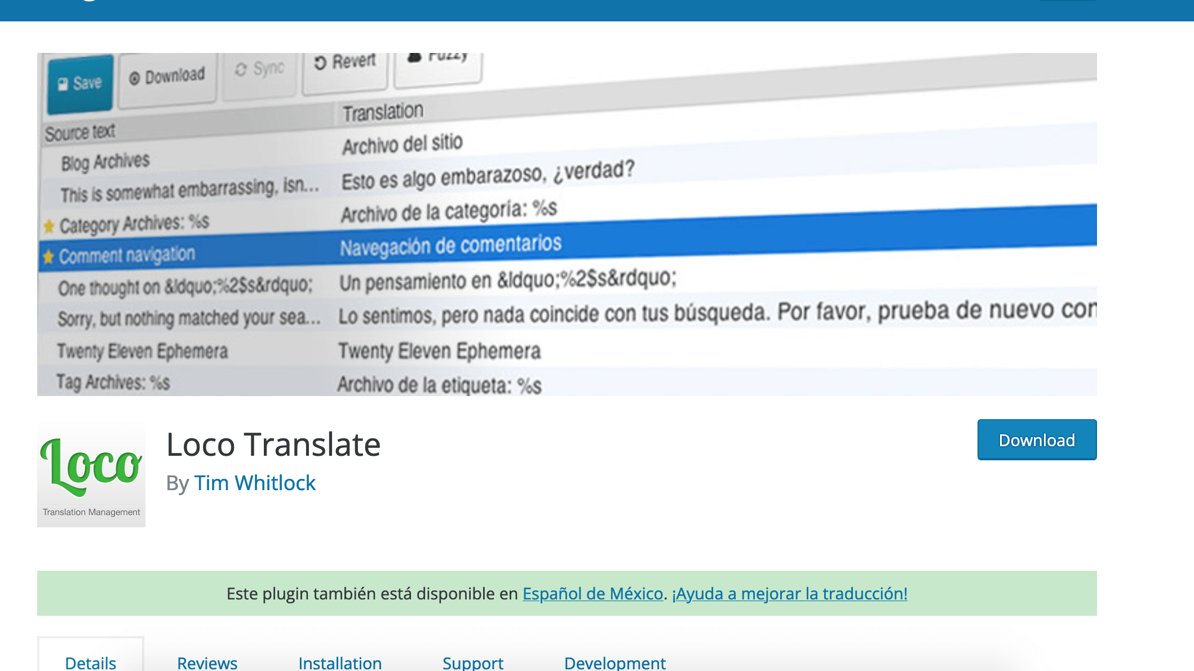Click the plugin banner screenshot image
1194x671 pixels.
[x=567, y=224]
